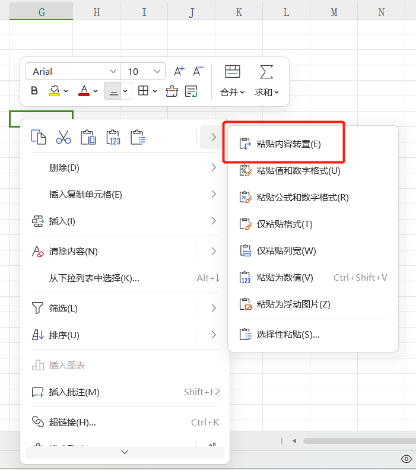This screenshot has height=470, width=416.
Task: Open 插入(I) submenu
Action: pos(125,221)
